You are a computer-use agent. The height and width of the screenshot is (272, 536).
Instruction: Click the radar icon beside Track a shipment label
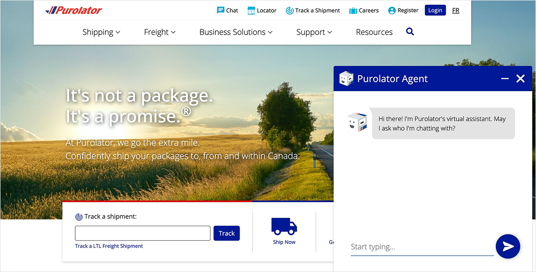pos(79,217)
